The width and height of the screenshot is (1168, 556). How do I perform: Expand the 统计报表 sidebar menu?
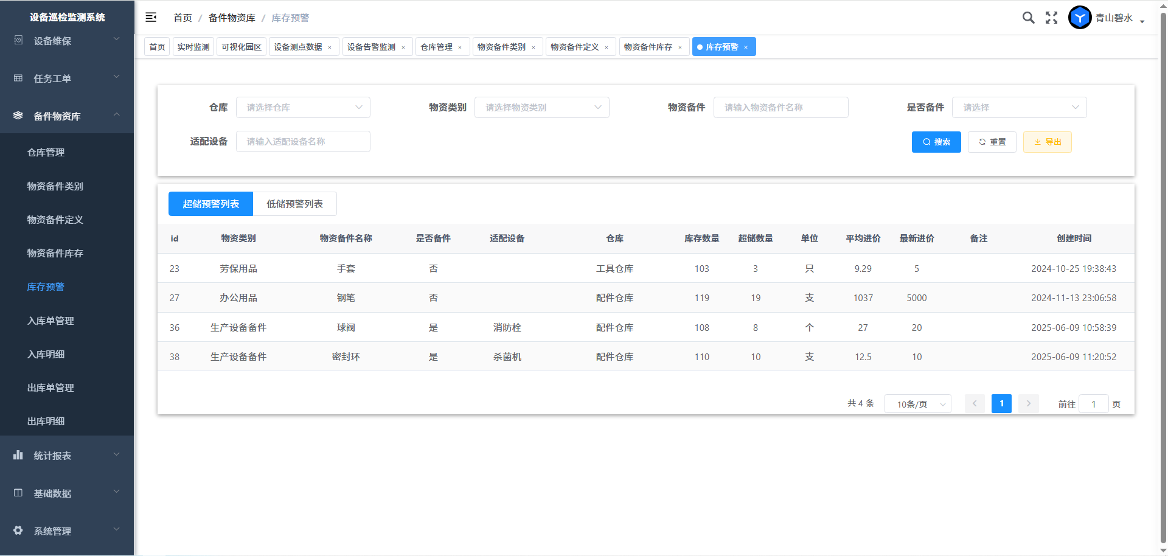click(x=67, y=456)
